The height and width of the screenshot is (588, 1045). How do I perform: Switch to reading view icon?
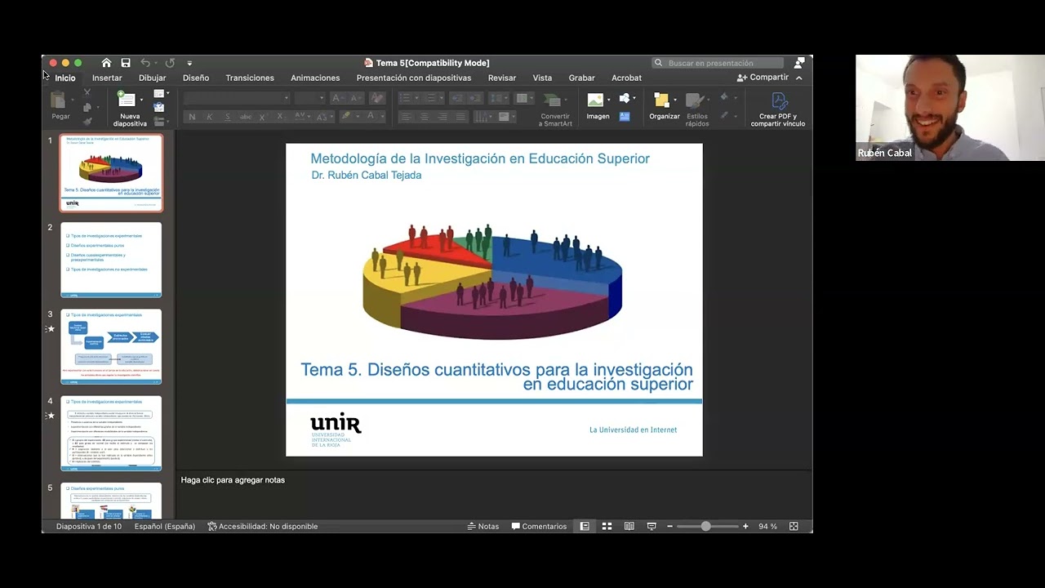coord(629,527)
